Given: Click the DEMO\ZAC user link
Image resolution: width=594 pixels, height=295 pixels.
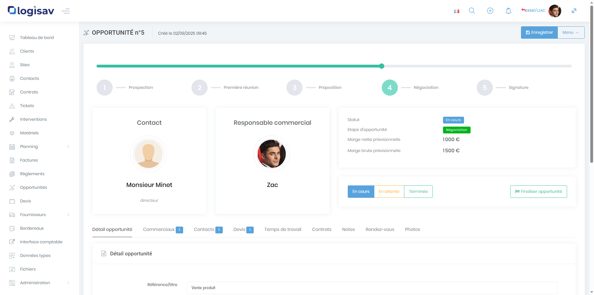Looking at the screenshot, I should point(533,11).
